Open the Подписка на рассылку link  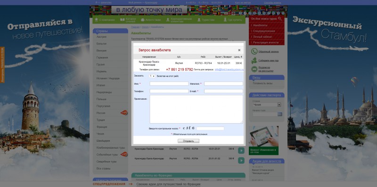point(266,69)
